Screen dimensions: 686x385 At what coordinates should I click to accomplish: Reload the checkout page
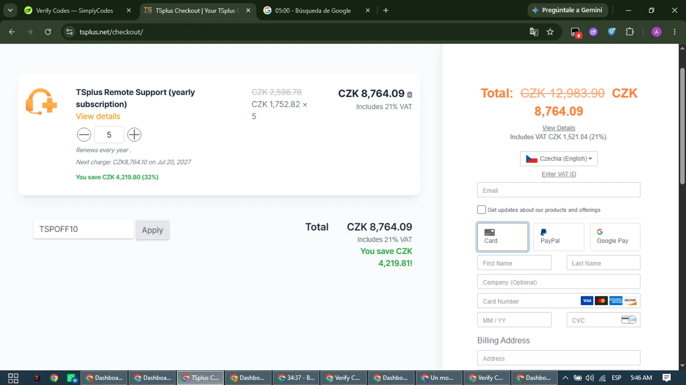tap(48, 32)
